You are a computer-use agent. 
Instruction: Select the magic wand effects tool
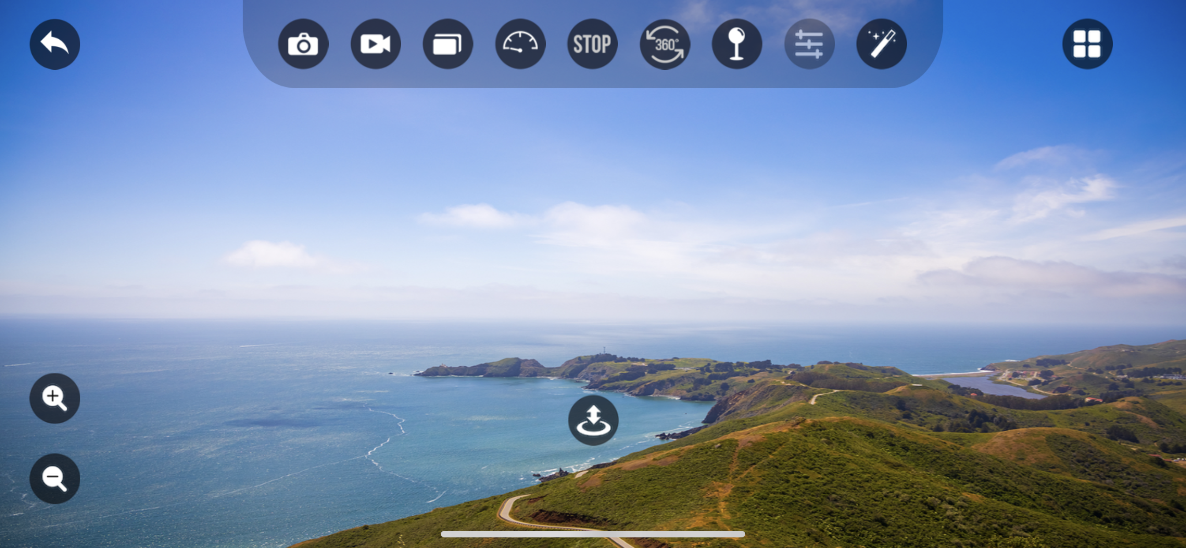click(x=881, y=44)
